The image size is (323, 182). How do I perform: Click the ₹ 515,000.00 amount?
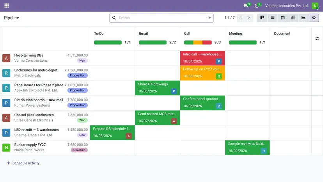pos(78,55)
